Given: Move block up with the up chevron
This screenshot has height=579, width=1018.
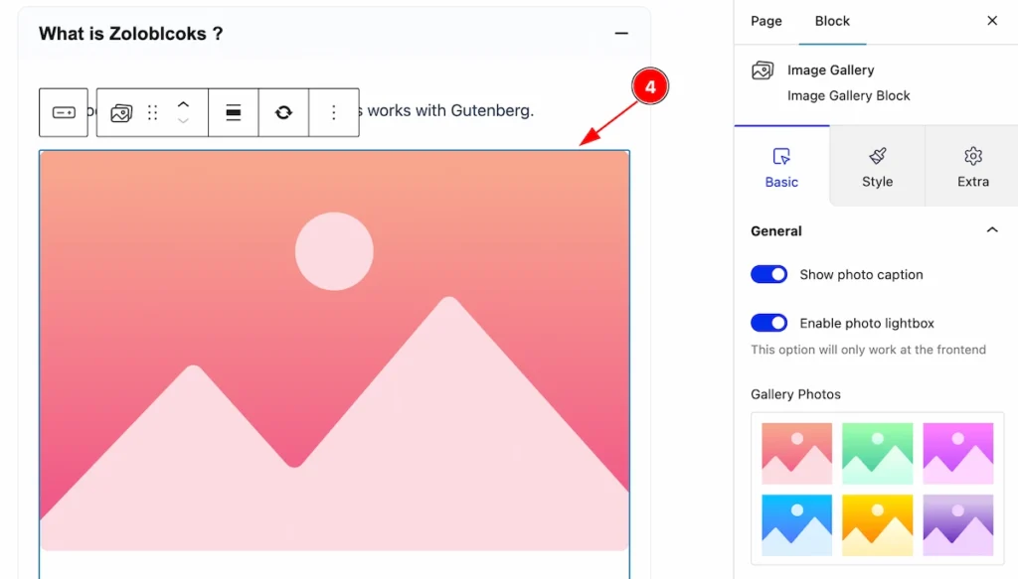Looking at the screenshot, I should pos(183,104).
